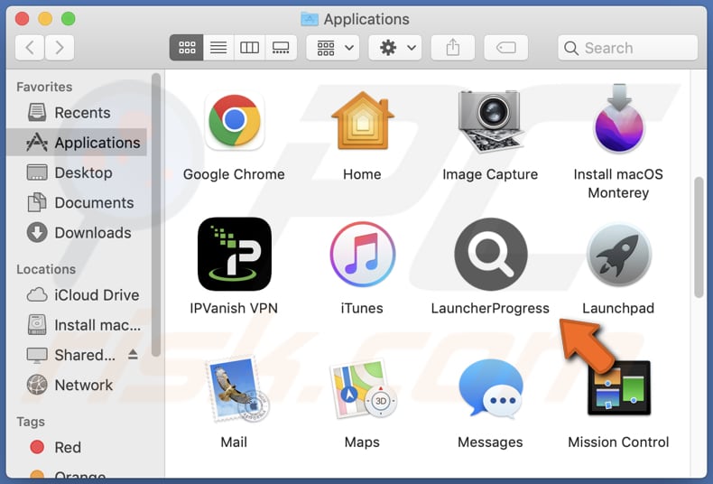The image size is (713, 484).
Task: Select the Mail stamp icon
Action: coord(236,389)
